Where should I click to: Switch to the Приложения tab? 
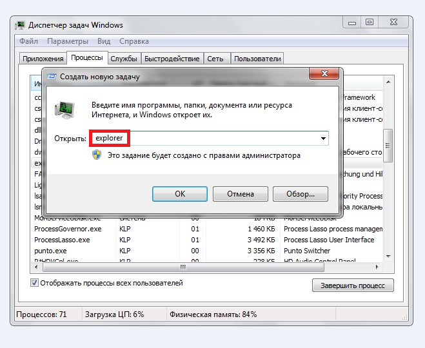click(x=43, y=59)
